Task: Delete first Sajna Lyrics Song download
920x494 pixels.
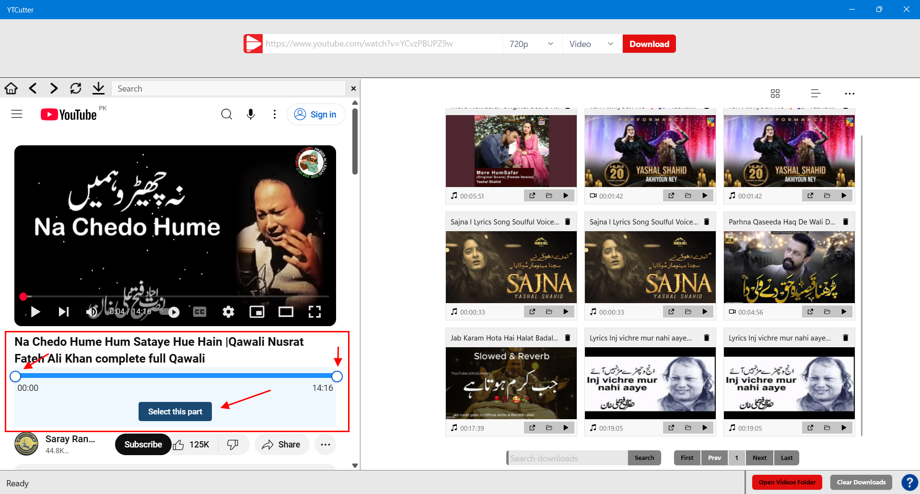Action: 568,222
